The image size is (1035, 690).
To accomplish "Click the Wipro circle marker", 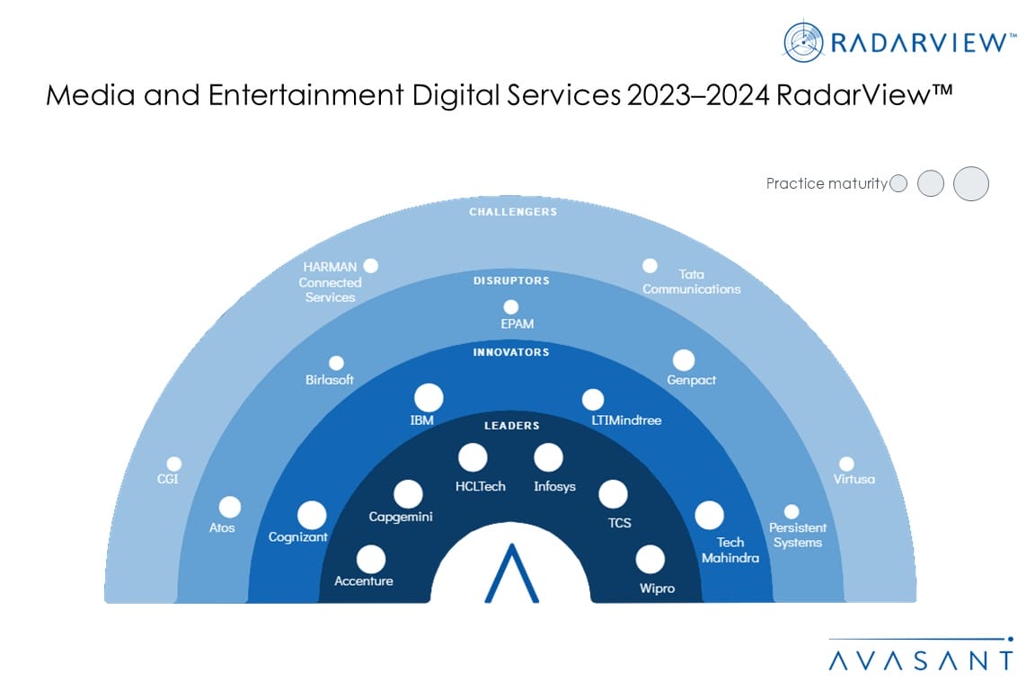I will 650,560.
